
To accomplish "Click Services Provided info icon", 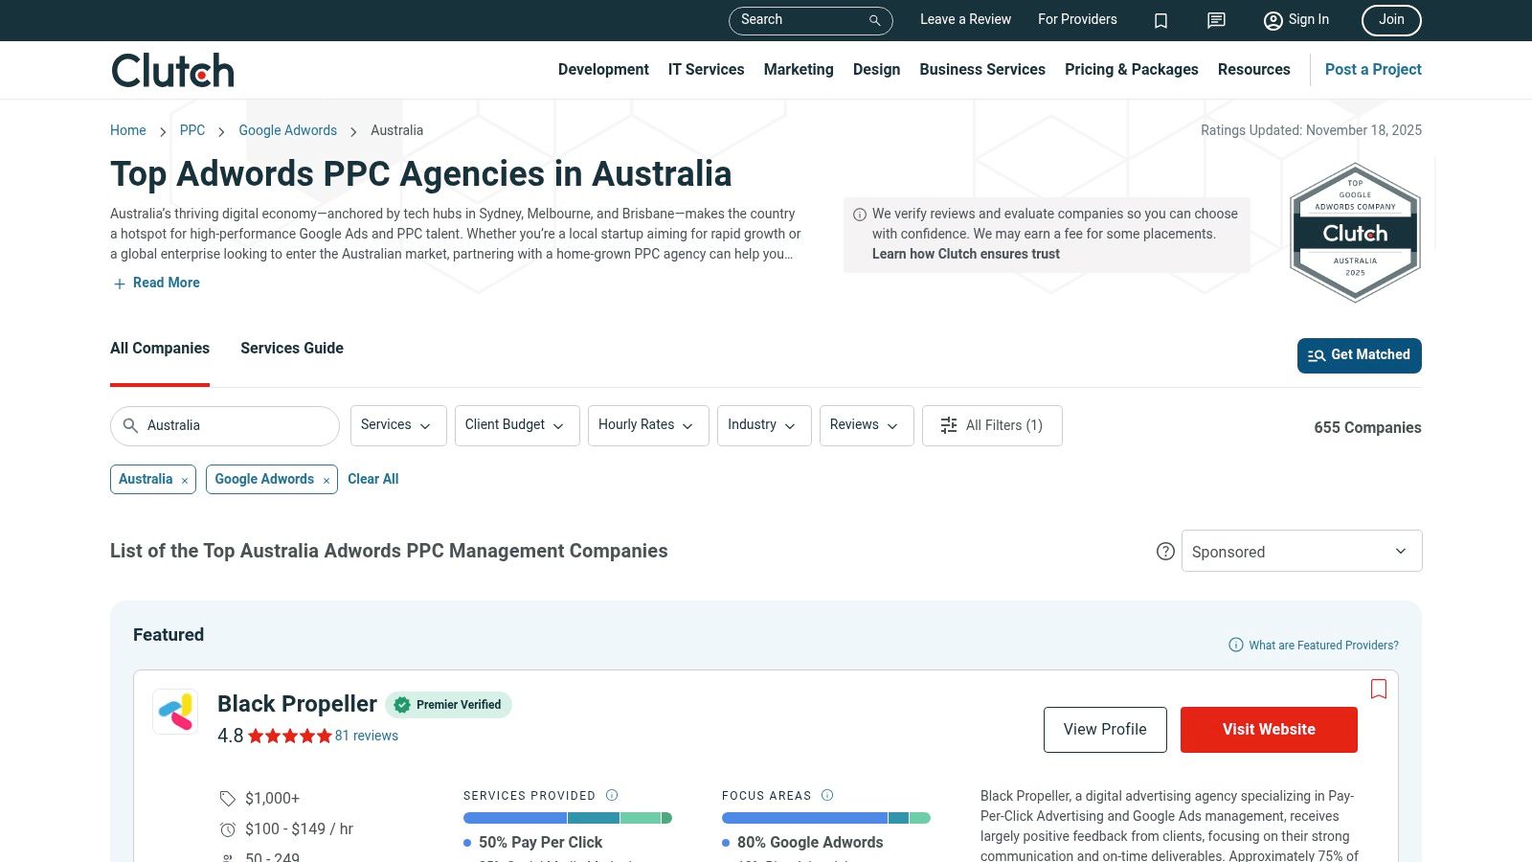I will 612,795.
